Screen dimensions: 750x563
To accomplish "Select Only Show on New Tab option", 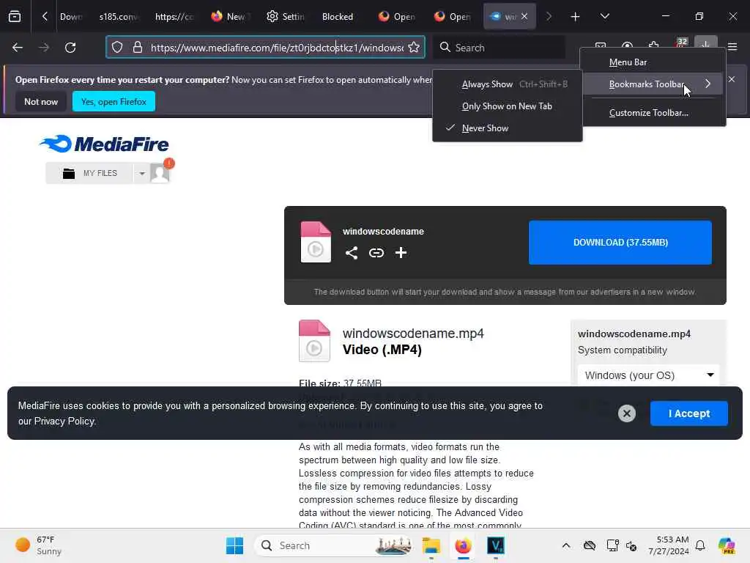I will coord(508,106).
